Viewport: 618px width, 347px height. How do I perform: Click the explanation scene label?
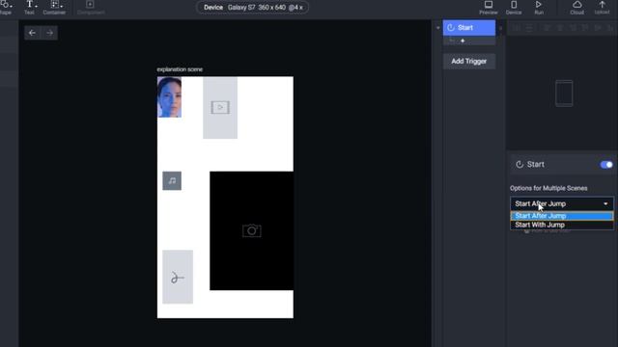(180, 69)
